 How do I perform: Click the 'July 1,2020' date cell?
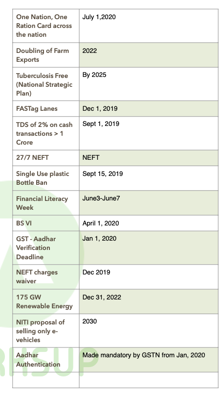point(149,26)
